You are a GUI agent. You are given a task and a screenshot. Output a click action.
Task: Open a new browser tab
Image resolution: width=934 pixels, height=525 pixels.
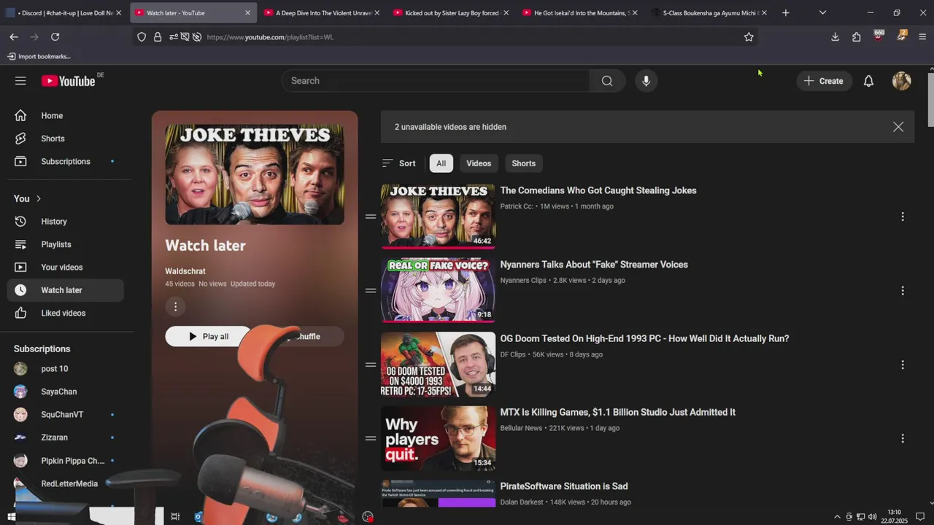[x=786, y=12]
